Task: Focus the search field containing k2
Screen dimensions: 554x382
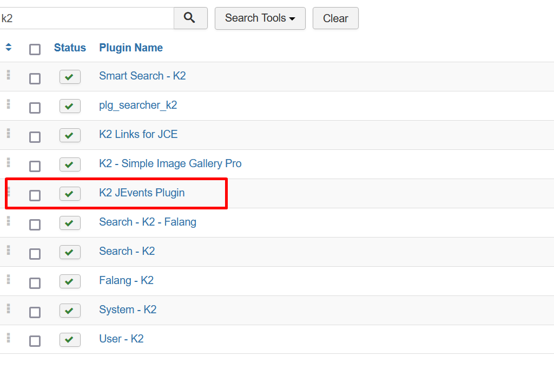Action: (x=87, y=18)
